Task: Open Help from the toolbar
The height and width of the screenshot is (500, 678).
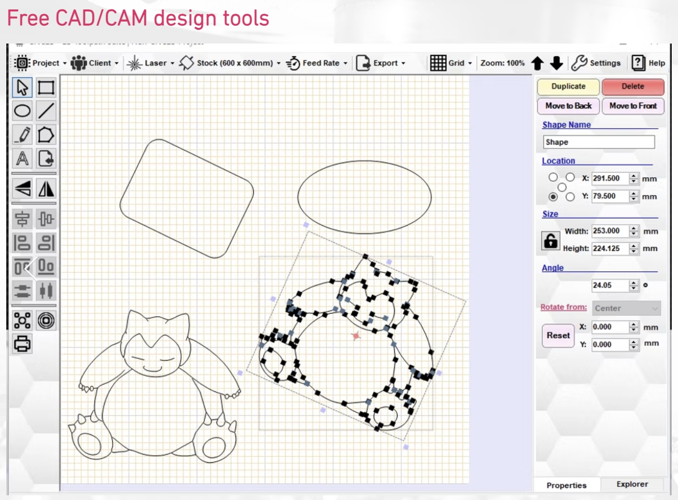Action: pyautogui.click(x=648, y=63)
